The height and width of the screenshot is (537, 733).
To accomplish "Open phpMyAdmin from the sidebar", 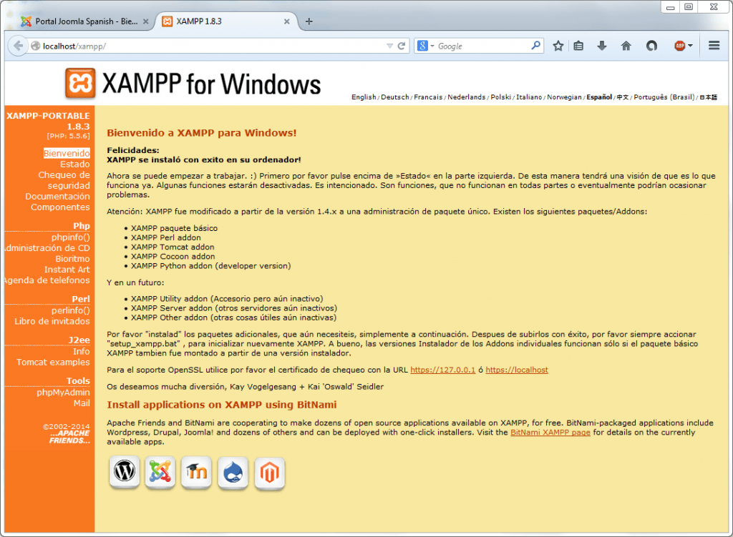I will [x=63, y=392].
